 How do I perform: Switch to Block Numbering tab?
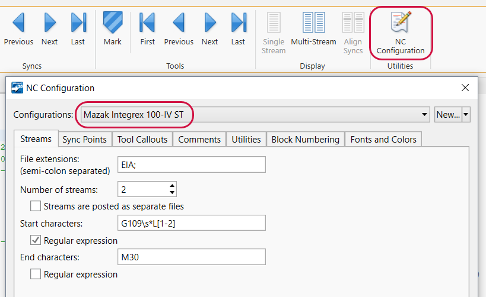305,140
